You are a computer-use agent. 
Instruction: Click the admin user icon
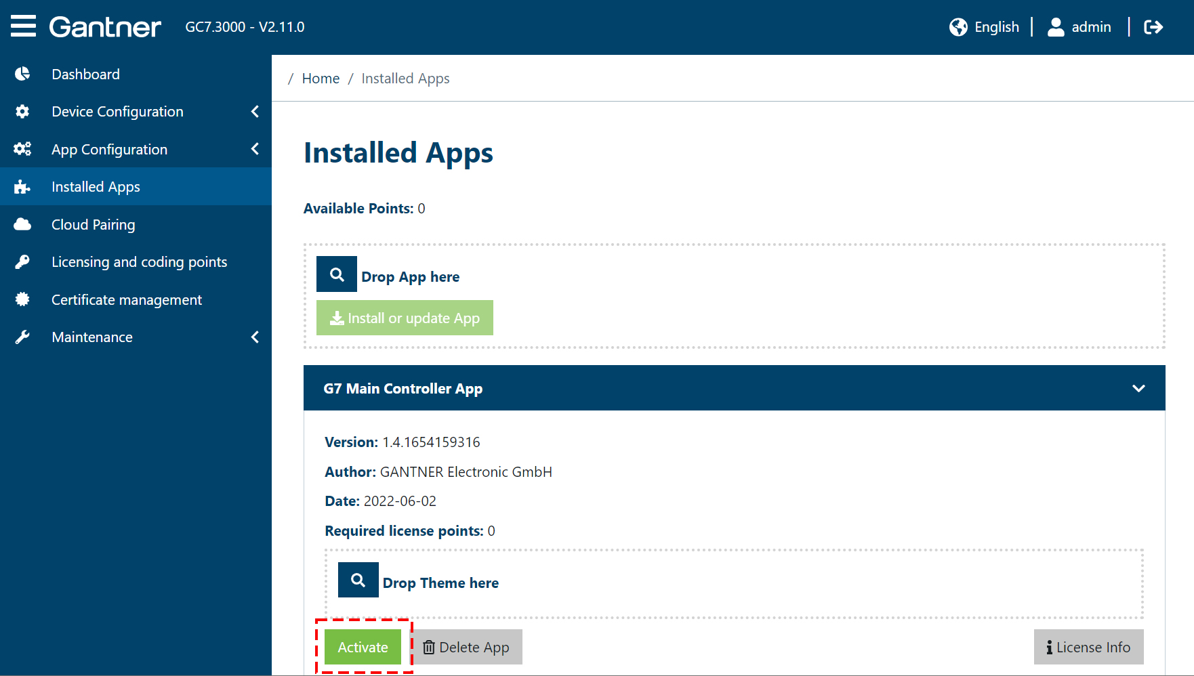[x=1056, y=27]
